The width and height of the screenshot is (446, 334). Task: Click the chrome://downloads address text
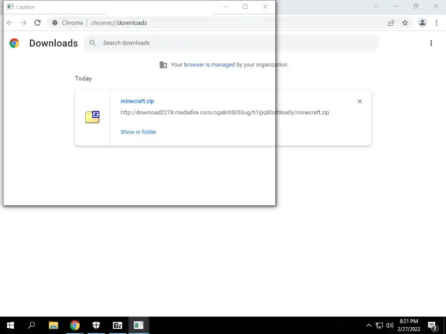(x=119, y=23)
